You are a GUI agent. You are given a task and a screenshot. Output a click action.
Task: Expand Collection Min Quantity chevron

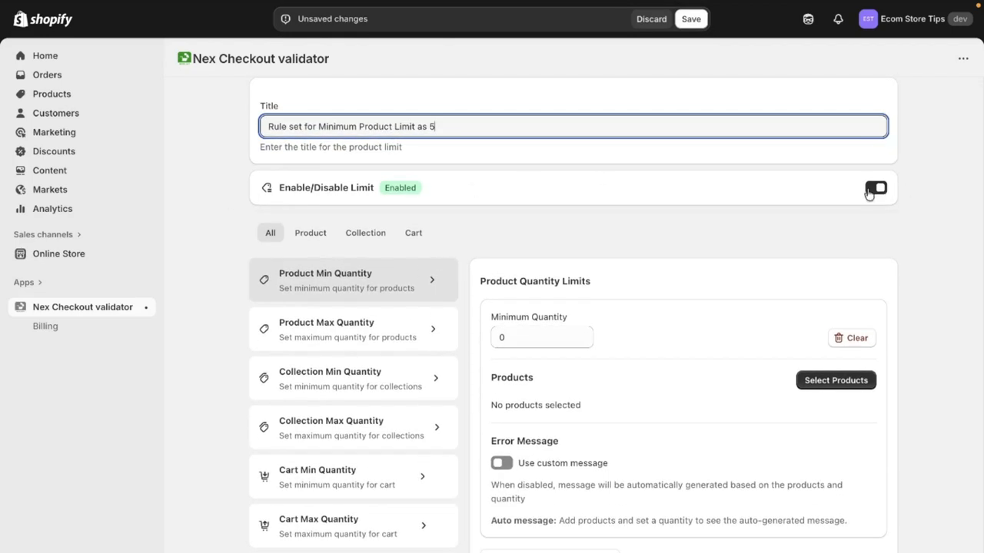pos(436,378)
